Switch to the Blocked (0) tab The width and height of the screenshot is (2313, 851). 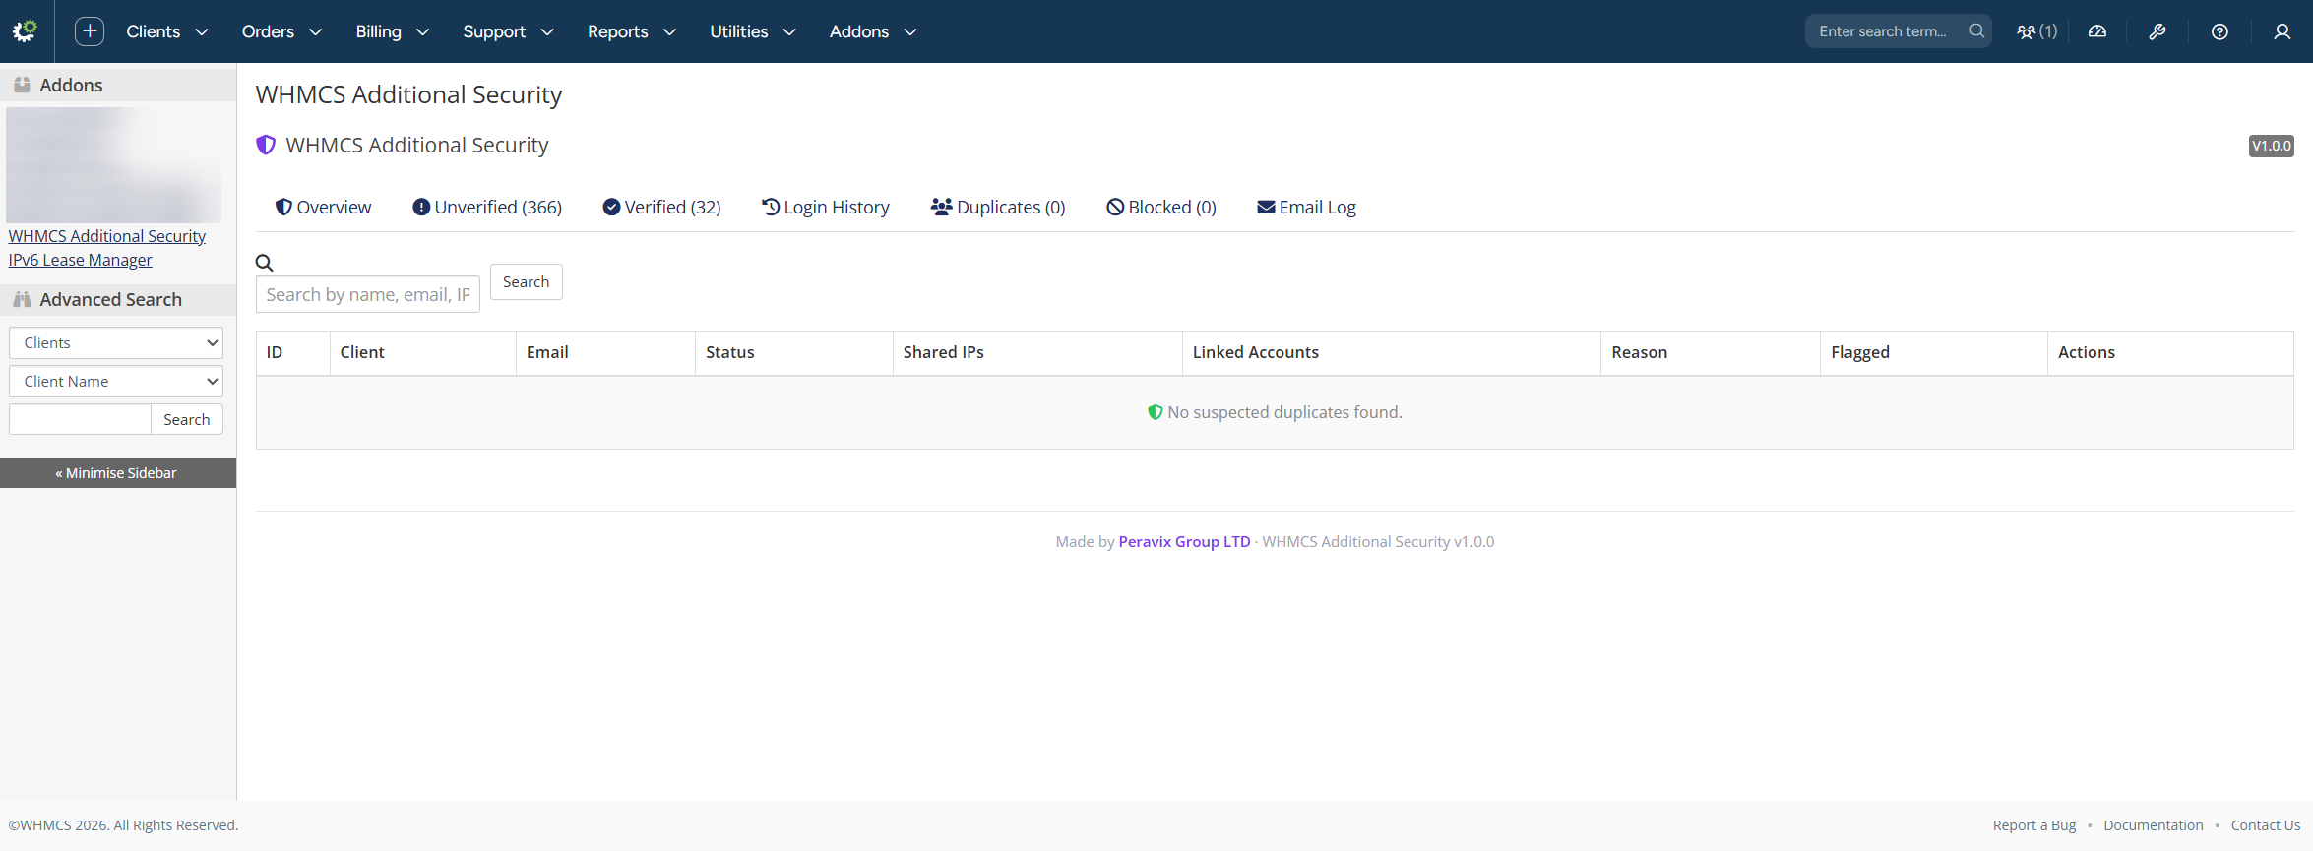[1161, 207]
